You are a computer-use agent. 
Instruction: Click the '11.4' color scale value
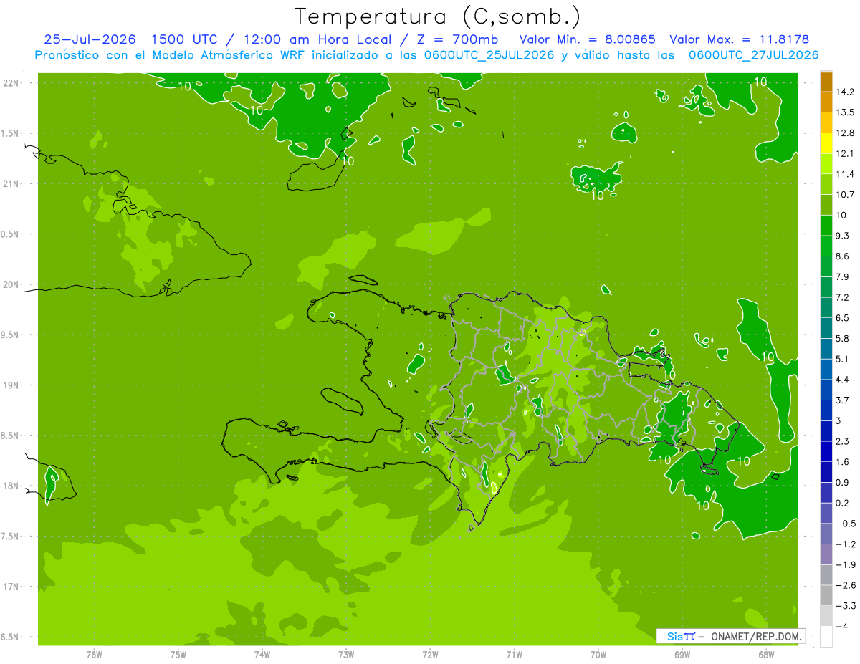pos(845,174)
